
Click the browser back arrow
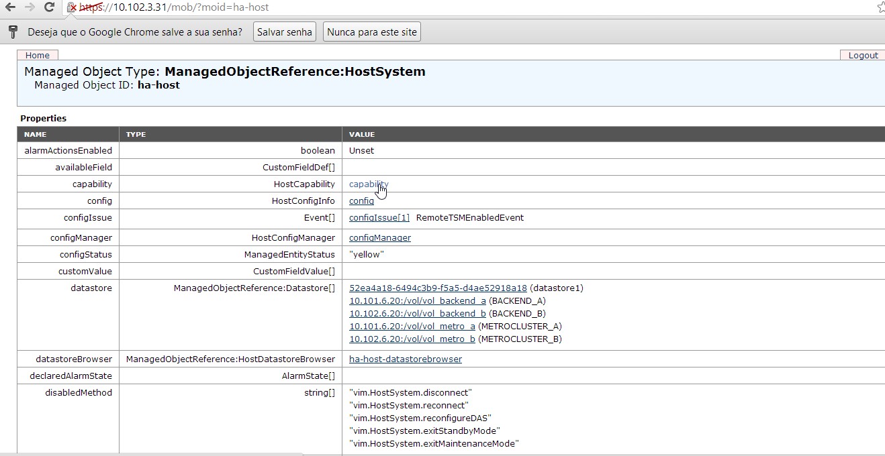(10, 7)
